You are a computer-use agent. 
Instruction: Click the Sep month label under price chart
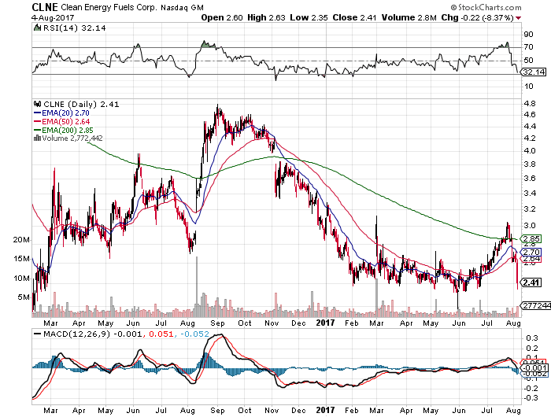(217, 323)
